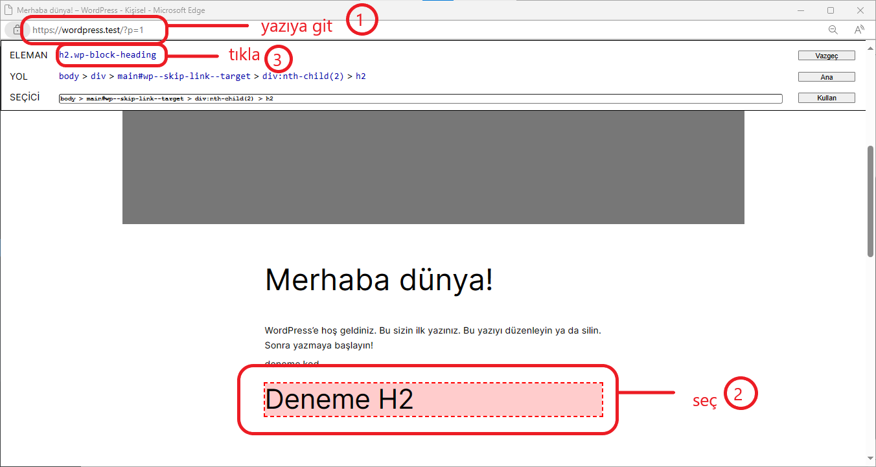
Task: Select 'body' in the YOL path
Action: (x=69, y=76)
